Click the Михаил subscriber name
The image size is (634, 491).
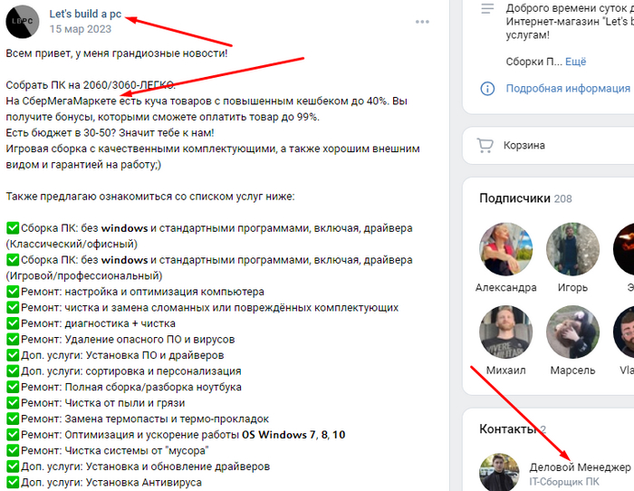(x=505, y=371)
